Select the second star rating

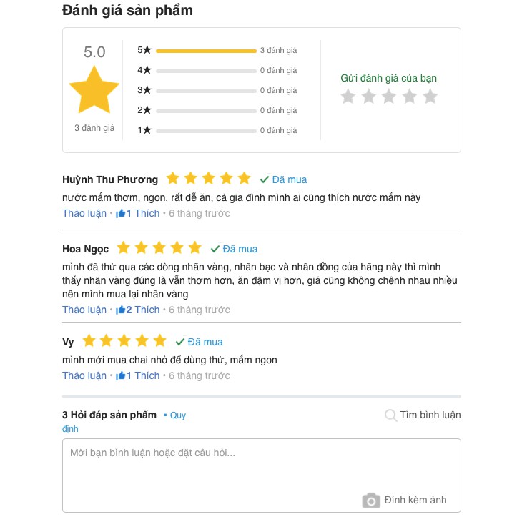(369, 97)
